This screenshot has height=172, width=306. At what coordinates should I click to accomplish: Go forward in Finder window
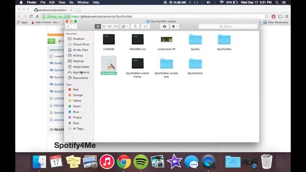click(74, 27)
